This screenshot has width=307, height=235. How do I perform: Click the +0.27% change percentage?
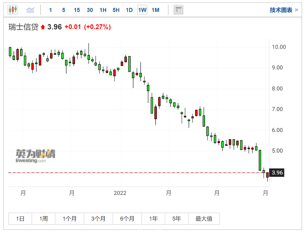point(97,27)
